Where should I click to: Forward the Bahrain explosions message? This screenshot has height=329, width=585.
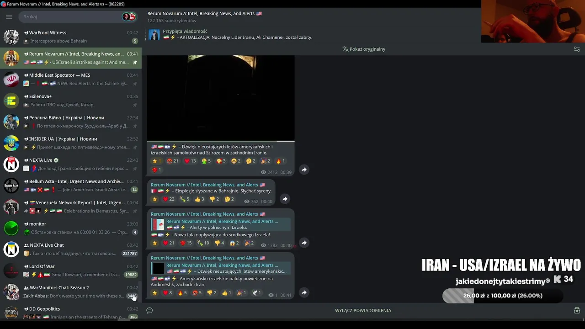pos(285,199)
